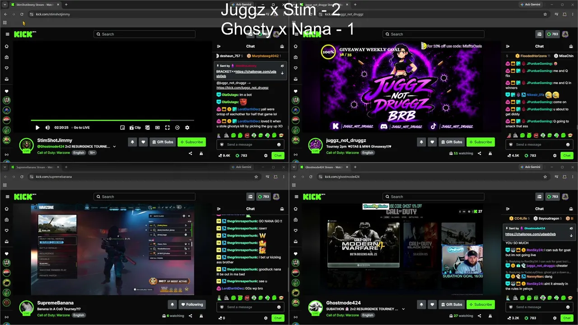
Task: Select Ghostmode424 Stream browser tab
Action: click(324, 167)
